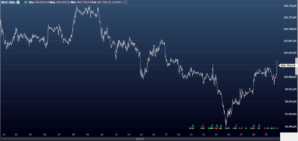Click the round X icon beside 5Min
Screen dimensions: 298x141
click(x=18, y=2)
